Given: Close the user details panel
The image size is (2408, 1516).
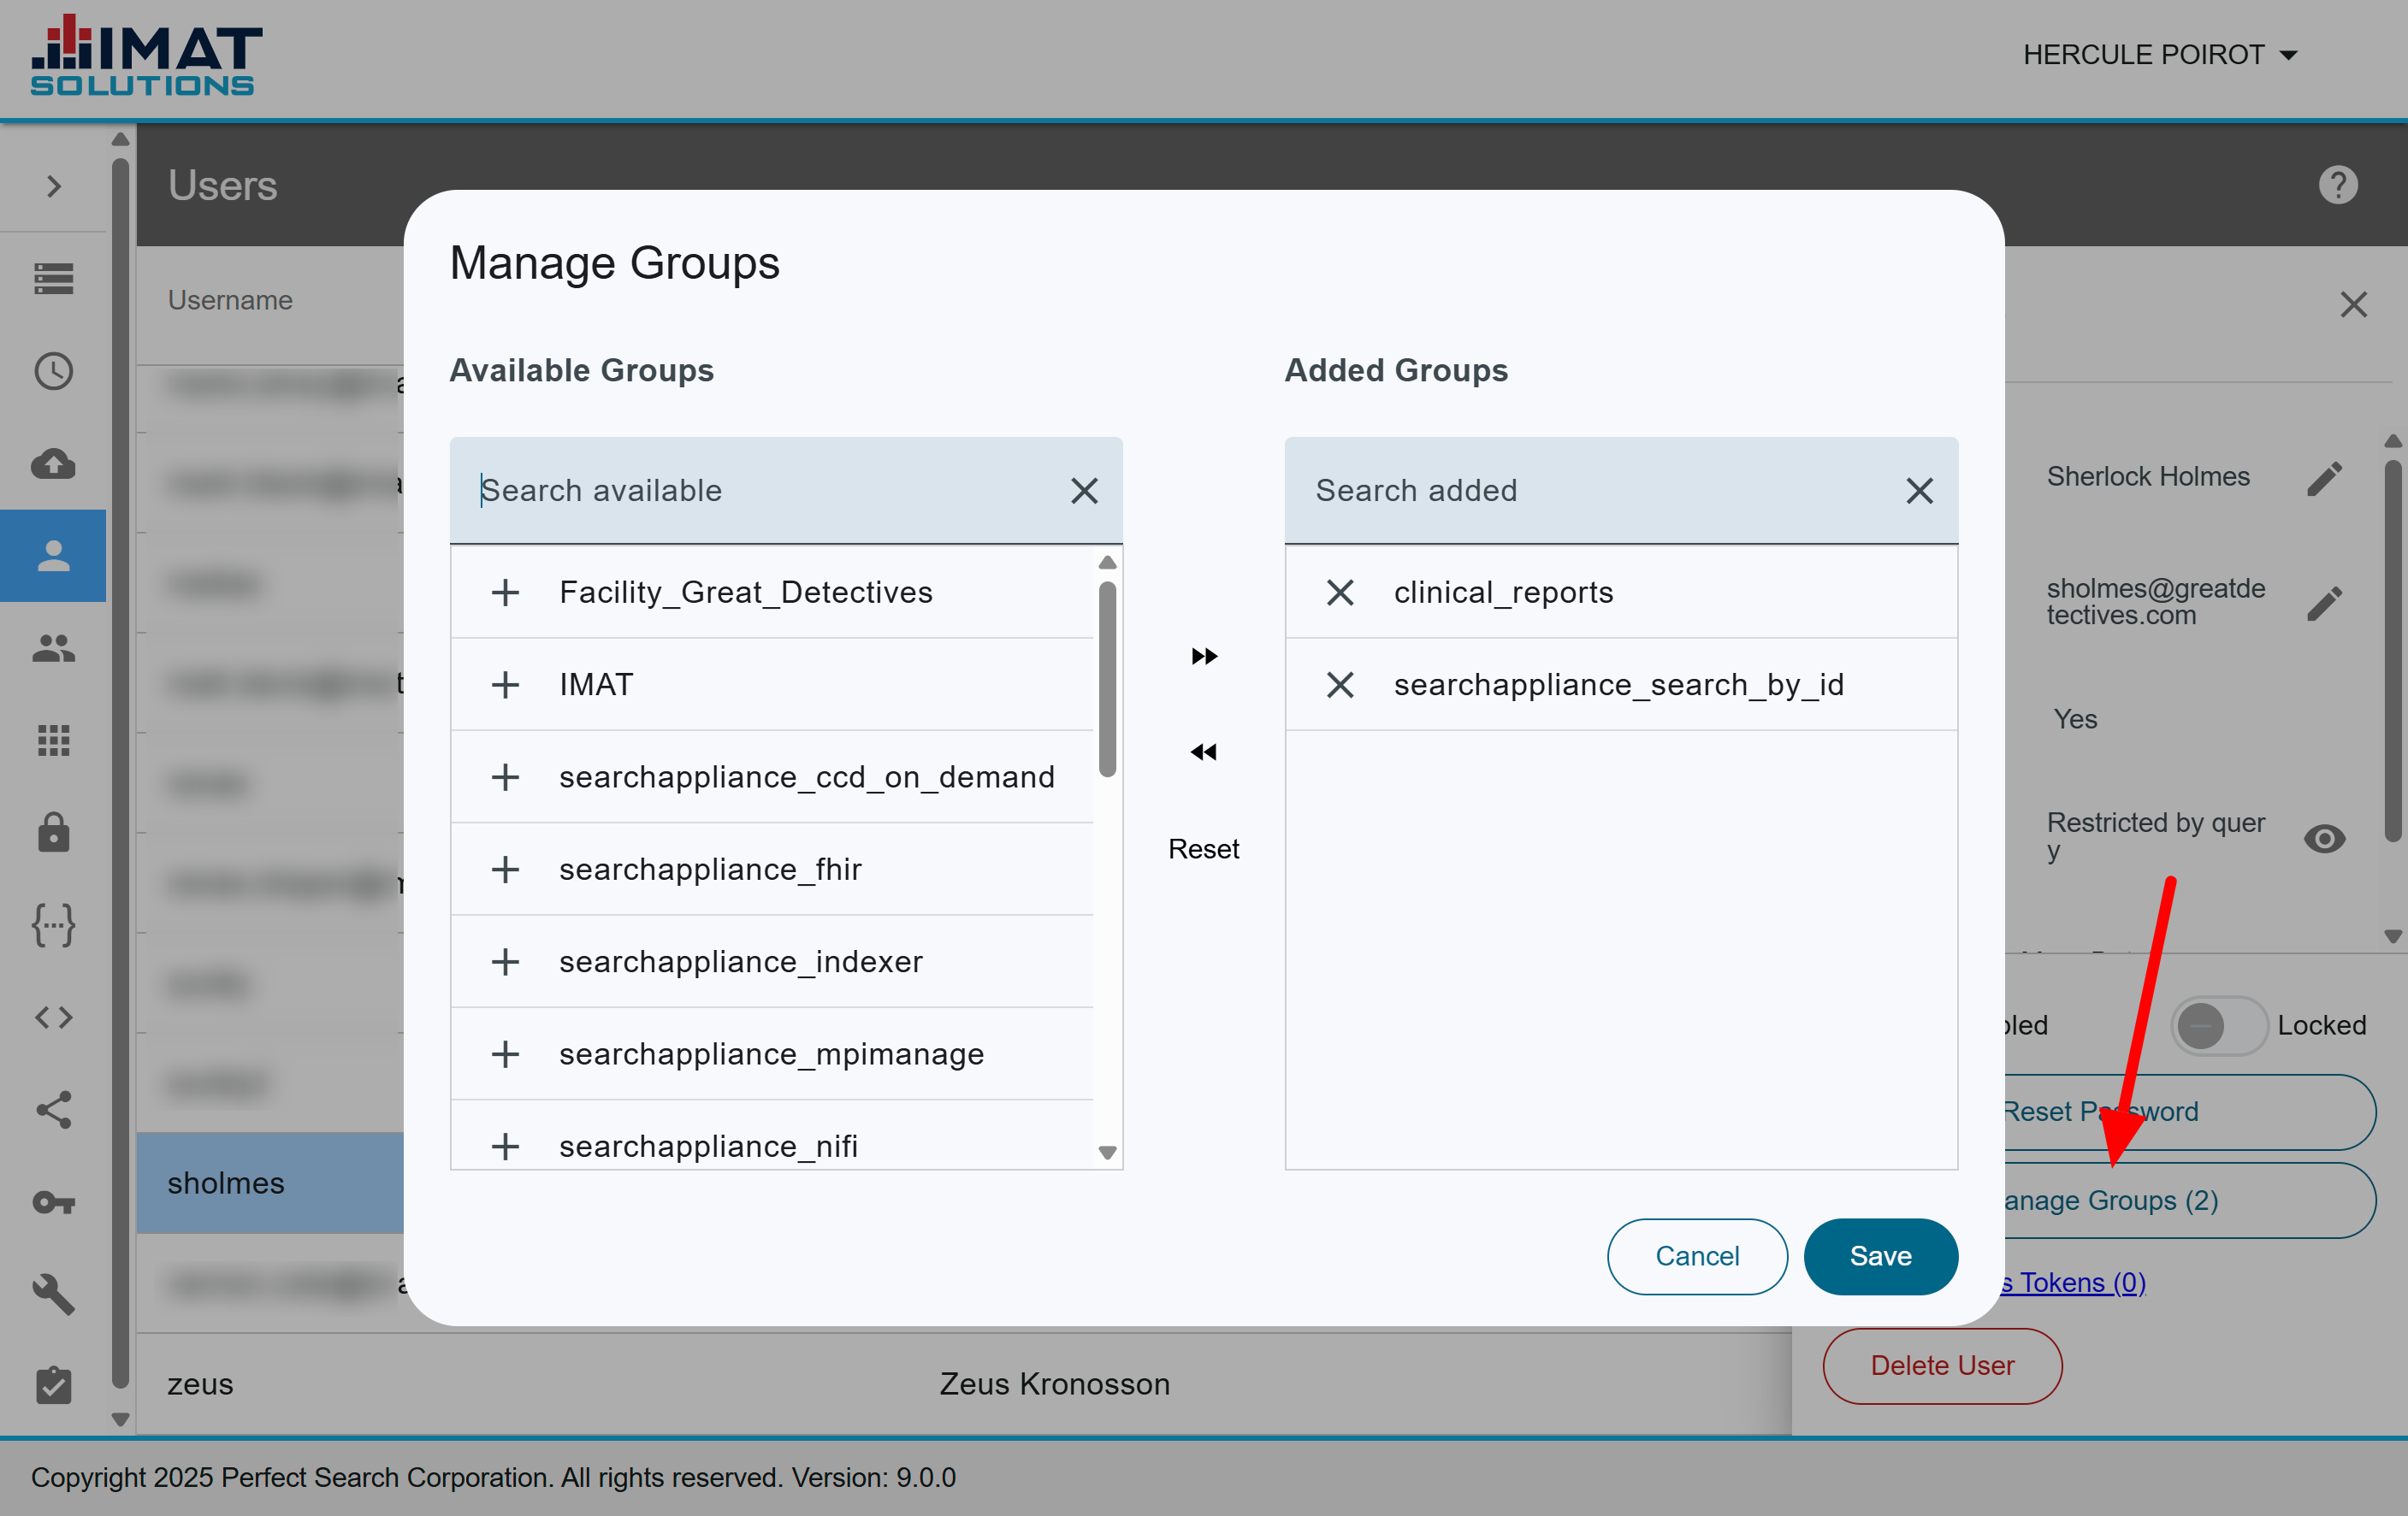Looking at the screenshot, I should 2354,304.
